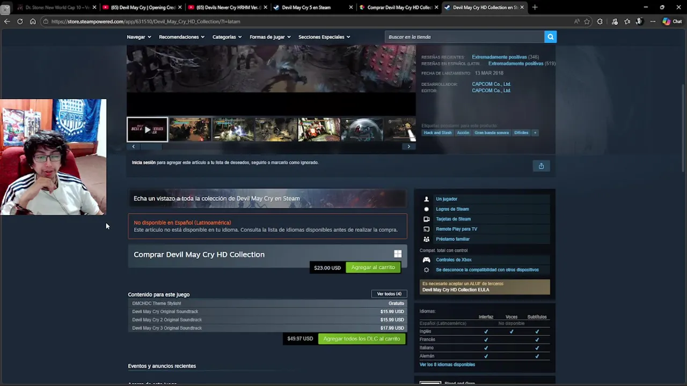Open Copilot Chat button
Viewport: 687px width, 386px height.
point(672,21)
